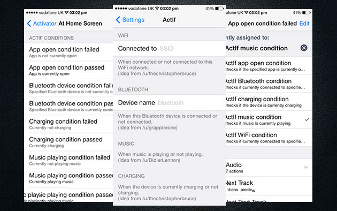Click the signal strength dots on left phone
337x211 pixels.
click(x=32, y=13)
